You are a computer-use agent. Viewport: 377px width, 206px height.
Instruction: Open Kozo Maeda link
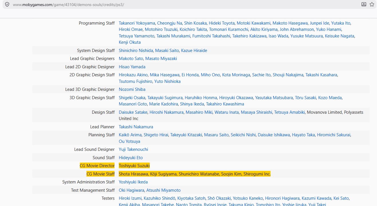point(330,98)
